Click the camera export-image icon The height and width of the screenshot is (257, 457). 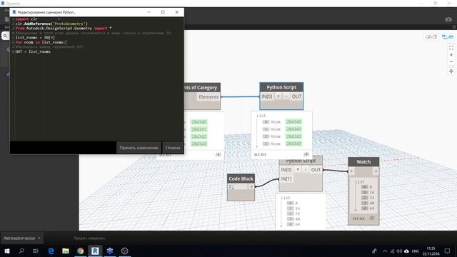(x=448, y=19)
